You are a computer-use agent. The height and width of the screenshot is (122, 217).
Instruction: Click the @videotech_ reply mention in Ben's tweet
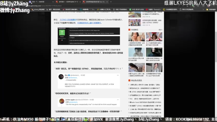(x=73, y=78)
